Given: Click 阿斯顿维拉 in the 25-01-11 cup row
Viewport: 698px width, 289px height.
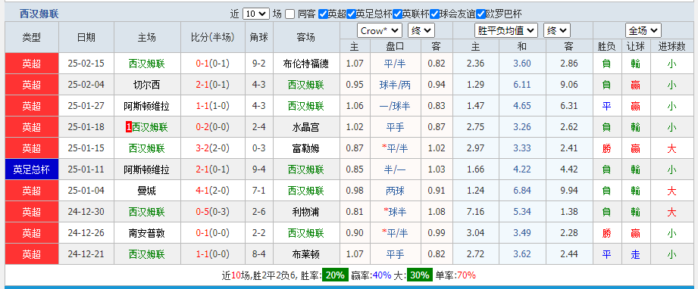Looking at the screenshot, I should [147, 169].
